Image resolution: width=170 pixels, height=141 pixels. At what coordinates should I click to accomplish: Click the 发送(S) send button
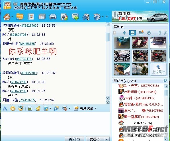(x=95, y=139)
